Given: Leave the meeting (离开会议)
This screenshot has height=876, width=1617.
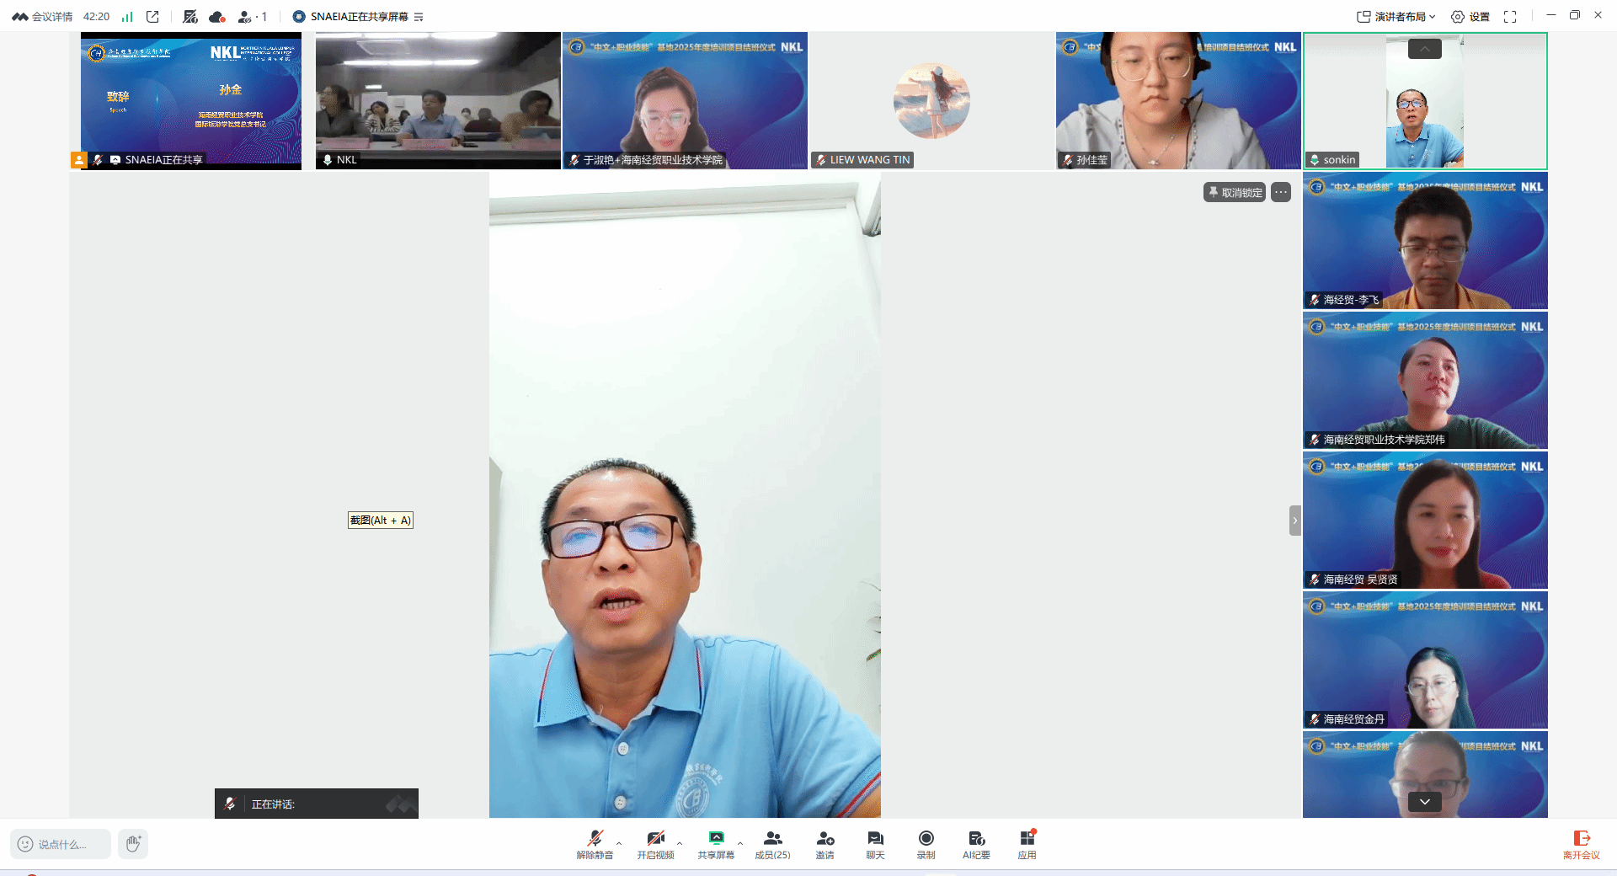Looking at the screenshot, I should tap(1581, 844).
